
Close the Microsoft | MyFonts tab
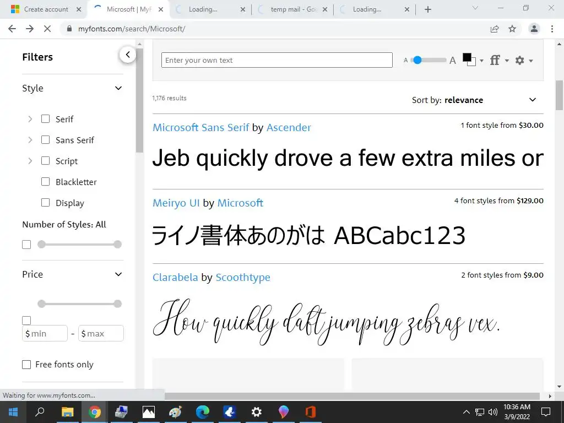(x=161, y=9)
